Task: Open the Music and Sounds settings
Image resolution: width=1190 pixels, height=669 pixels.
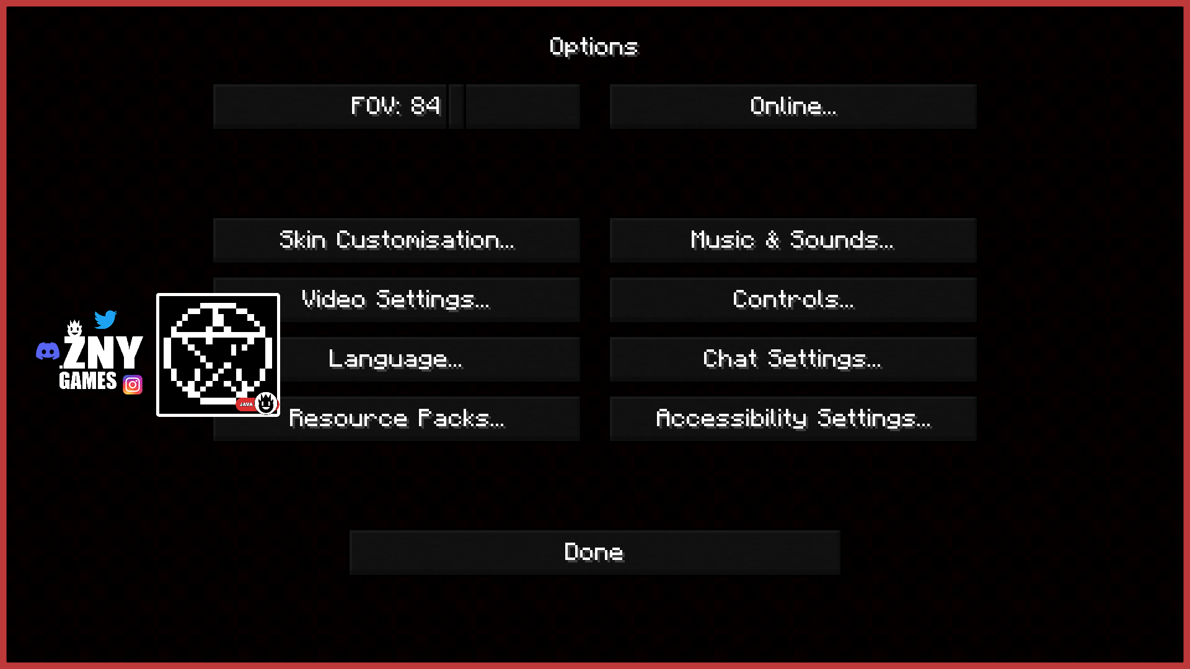Action: point(792,239)
